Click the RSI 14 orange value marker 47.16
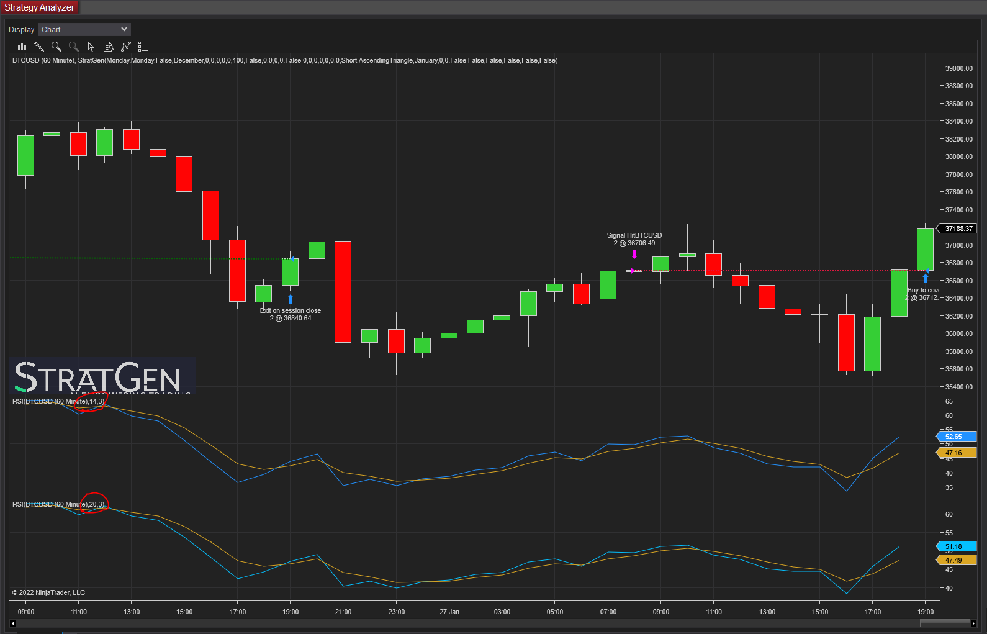 coord(957,453)
